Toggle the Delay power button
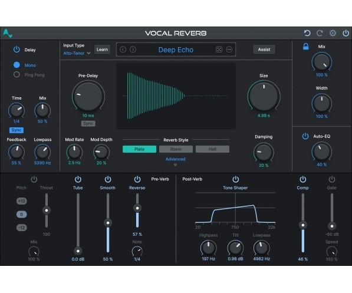Image resolution: width=352 pixels, height=293 pixels. (17, 50)
